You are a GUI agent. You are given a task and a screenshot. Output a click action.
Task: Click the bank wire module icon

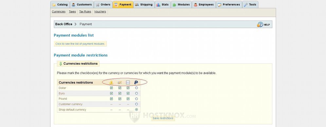[128, 83]
